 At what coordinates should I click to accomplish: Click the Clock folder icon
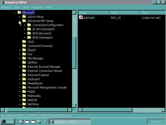pos(24,42)
